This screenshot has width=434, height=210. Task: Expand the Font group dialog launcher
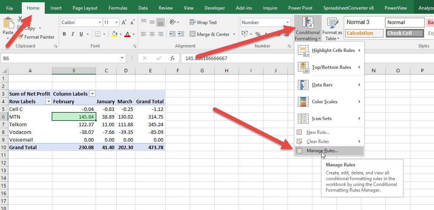[135, 46]
